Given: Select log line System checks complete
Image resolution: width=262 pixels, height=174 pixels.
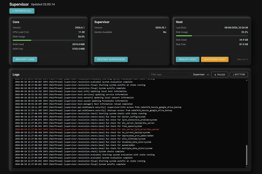Looking at the screenshot, I should tap(69, 152).
